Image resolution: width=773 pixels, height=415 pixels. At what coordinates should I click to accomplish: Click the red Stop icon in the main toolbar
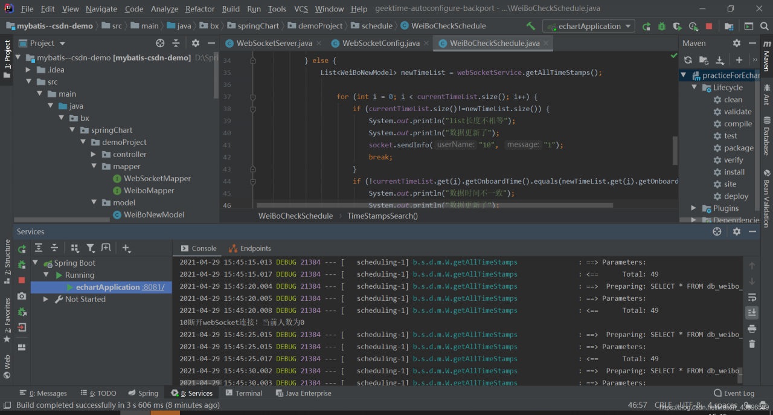[709, 26]
